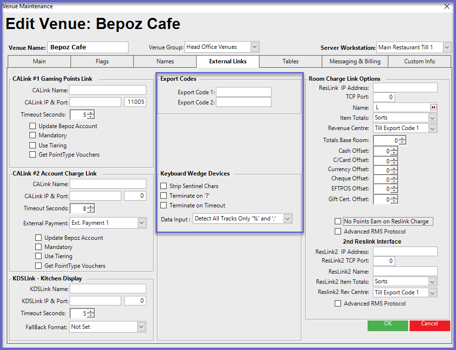Check Get PointType Vouchers under CALink #1

(x=33, y=155)
